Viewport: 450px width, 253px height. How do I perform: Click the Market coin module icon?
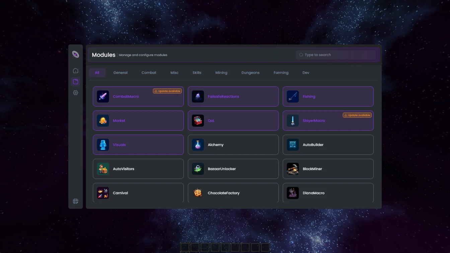click(x=103, y=120)
